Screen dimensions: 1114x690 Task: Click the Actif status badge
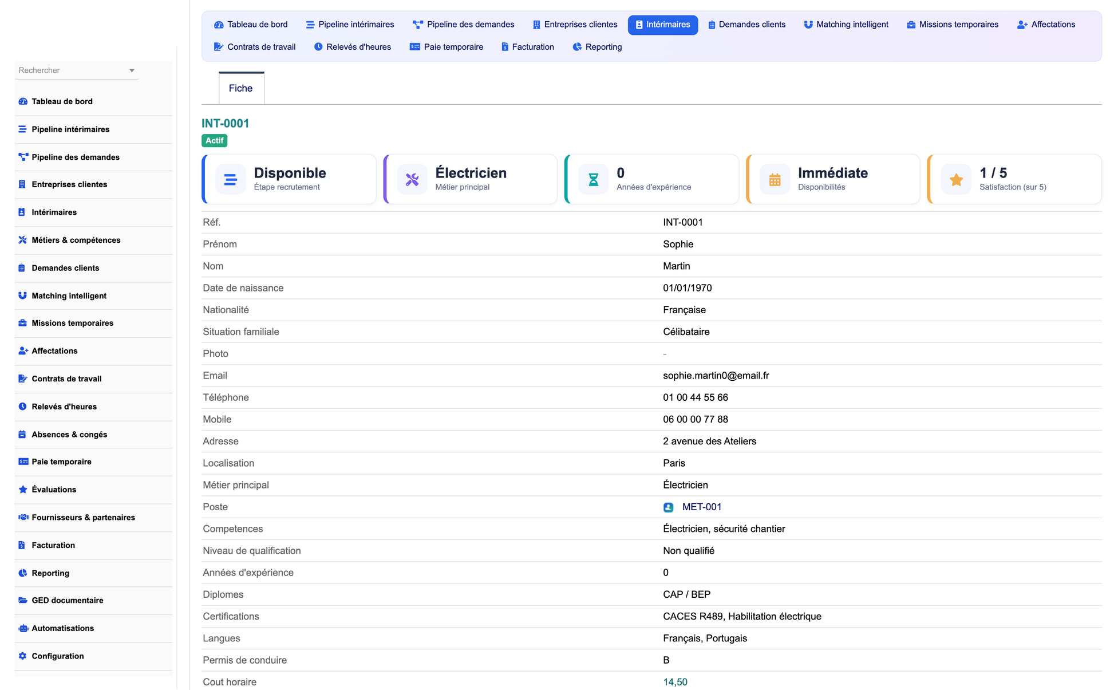point(215,141)
